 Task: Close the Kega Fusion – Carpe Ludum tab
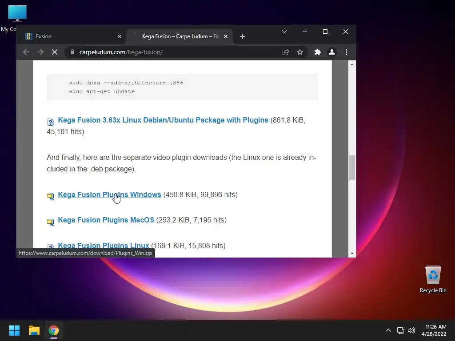[226, 36]
